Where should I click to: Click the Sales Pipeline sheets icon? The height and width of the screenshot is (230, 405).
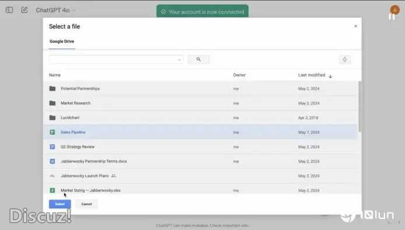53,133
